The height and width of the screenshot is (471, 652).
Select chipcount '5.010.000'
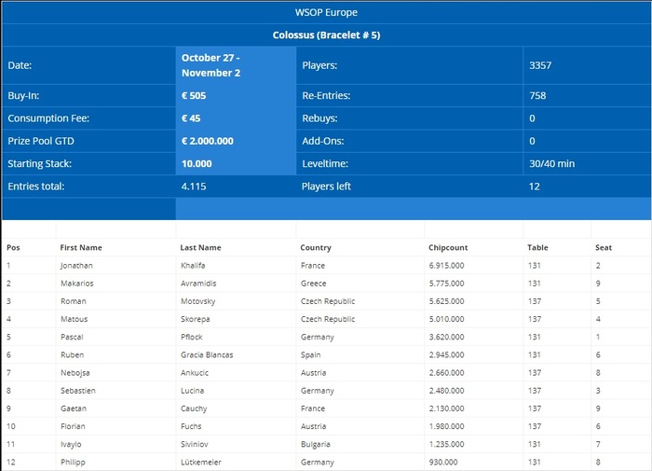click(446, 319)
